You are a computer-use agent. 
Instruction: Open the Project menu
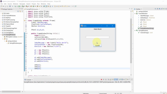(x=34, y=4)
